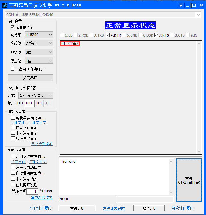Enable 自动发送附加位 checkbox
Image resolution: width=206 pixels, height=215 pixels.
coord(13,173)
